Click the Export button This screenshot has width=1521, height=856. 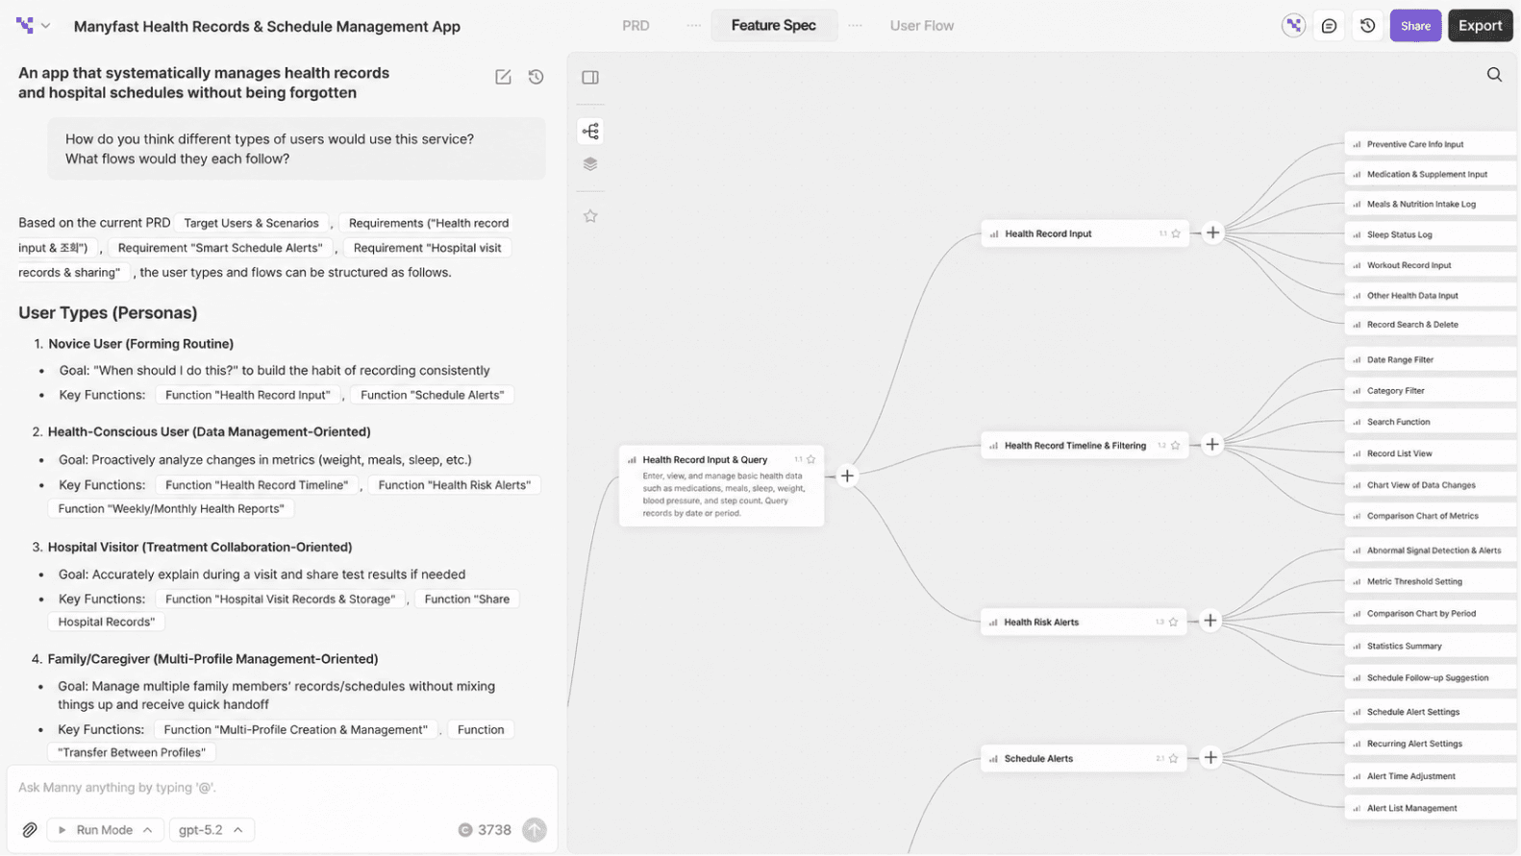(x=1480, y=26)
